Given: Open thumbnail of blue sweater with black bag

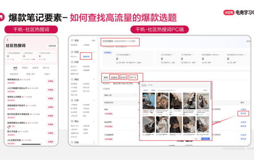Looking at the screenshot, I should tap(148, 101).
